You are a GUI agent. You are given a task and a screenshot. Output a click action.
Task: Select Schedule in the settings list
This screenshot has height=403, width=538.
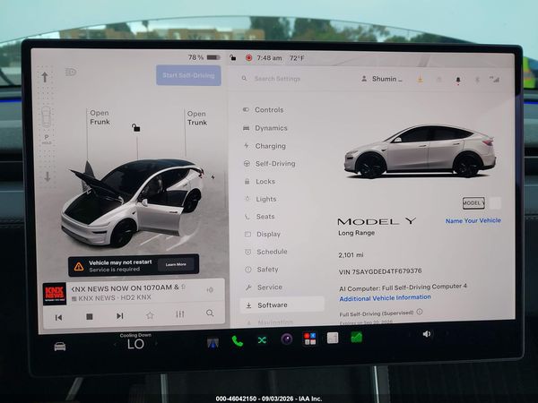pos(266,252)
